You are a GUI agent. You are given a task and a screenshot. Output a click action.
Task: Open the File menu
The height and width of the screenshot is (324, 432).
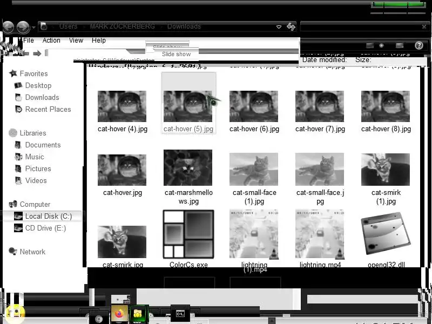click(x=29, y=40)
